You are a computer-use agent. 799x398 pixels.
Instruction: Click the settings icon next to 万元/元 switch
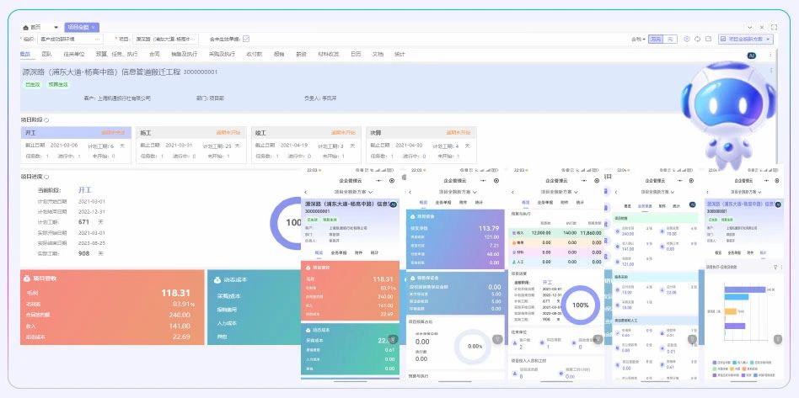[x=687, y=39]
